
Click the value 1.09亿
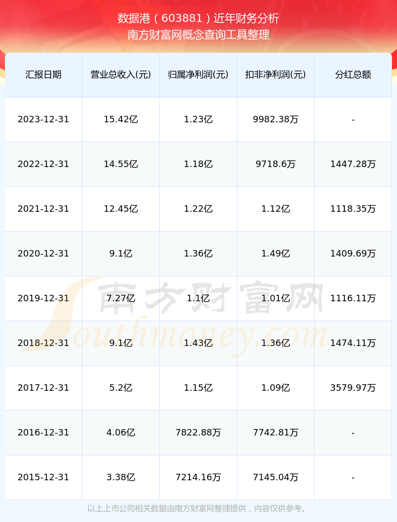click(x=276, y=388)
